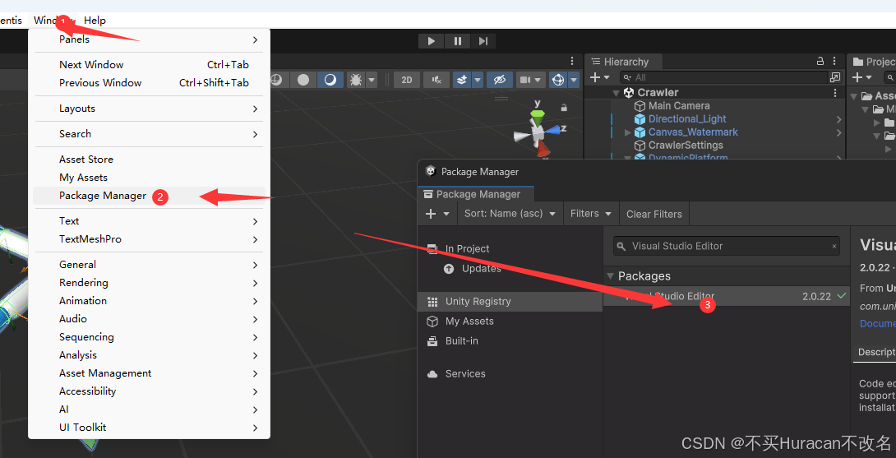The image size is (896, 458).
Task: Switch to the Project tab
Action: tap(872, 62)
